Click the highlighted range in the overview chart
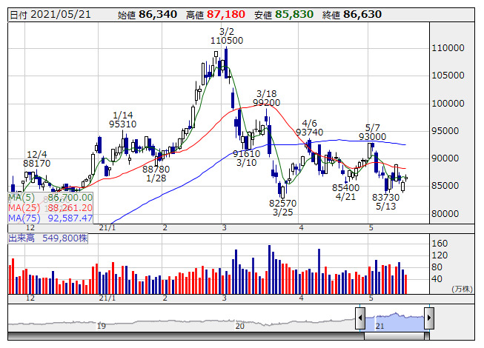Image resolution: width=484 pixels, height=348 pixels. pos(394,321)
